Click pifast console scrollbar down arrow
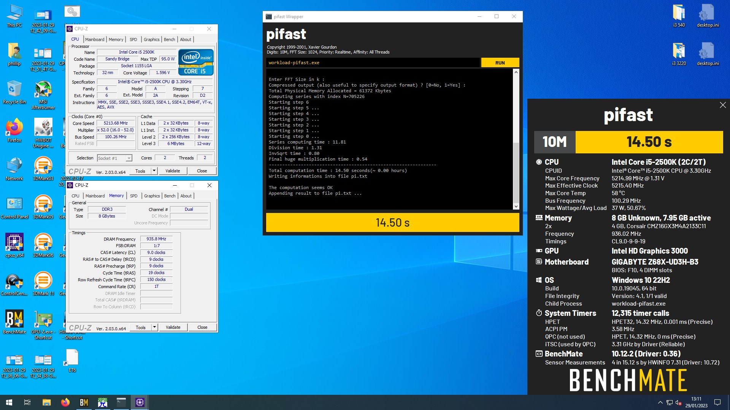This screenshot has height=410, width=730. point(516,207)
